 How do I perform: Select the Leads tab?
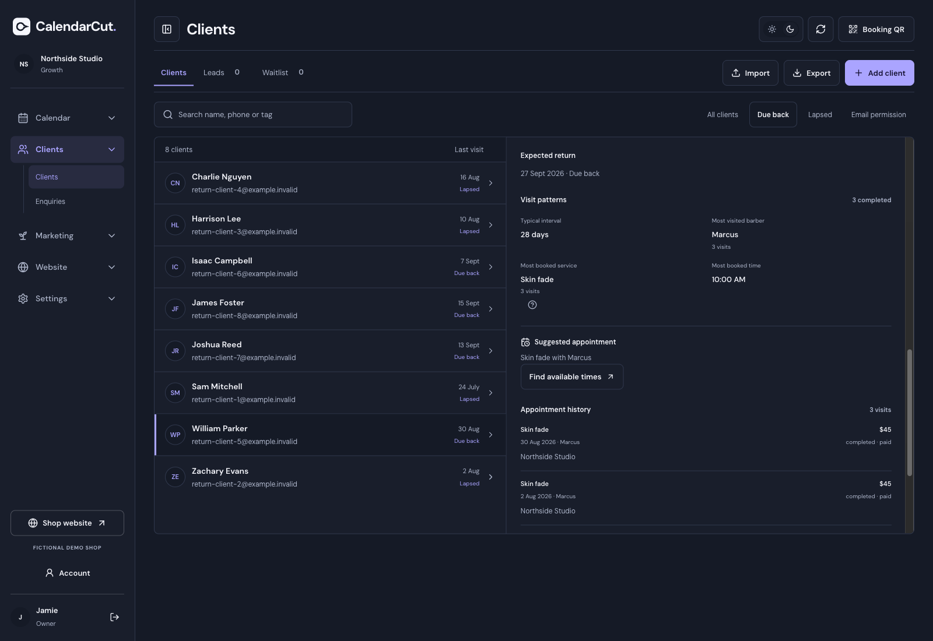222,73
